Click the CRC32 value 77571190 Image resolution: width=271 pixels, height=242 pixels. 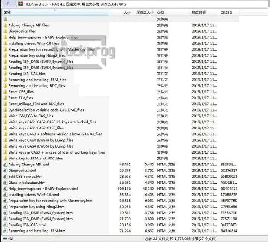point(229,219)
